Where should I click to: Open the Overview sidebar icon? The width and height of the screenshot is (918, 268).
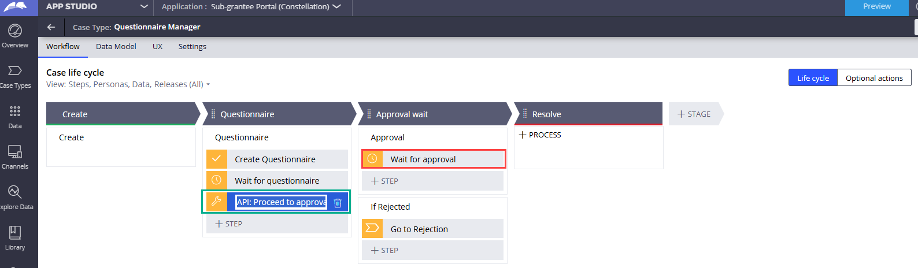coord(15,35)
